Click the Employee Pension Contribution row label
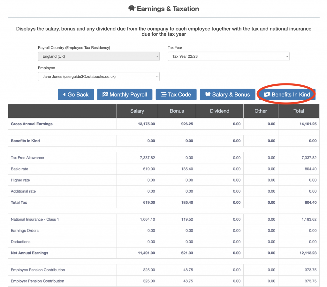 tap(38, 270)
